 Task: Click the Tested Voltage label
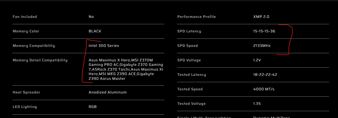click(191, 104)
